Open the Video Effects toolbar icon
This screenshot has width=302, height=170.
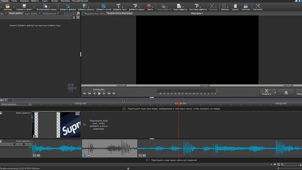click(x=163, y=6)
